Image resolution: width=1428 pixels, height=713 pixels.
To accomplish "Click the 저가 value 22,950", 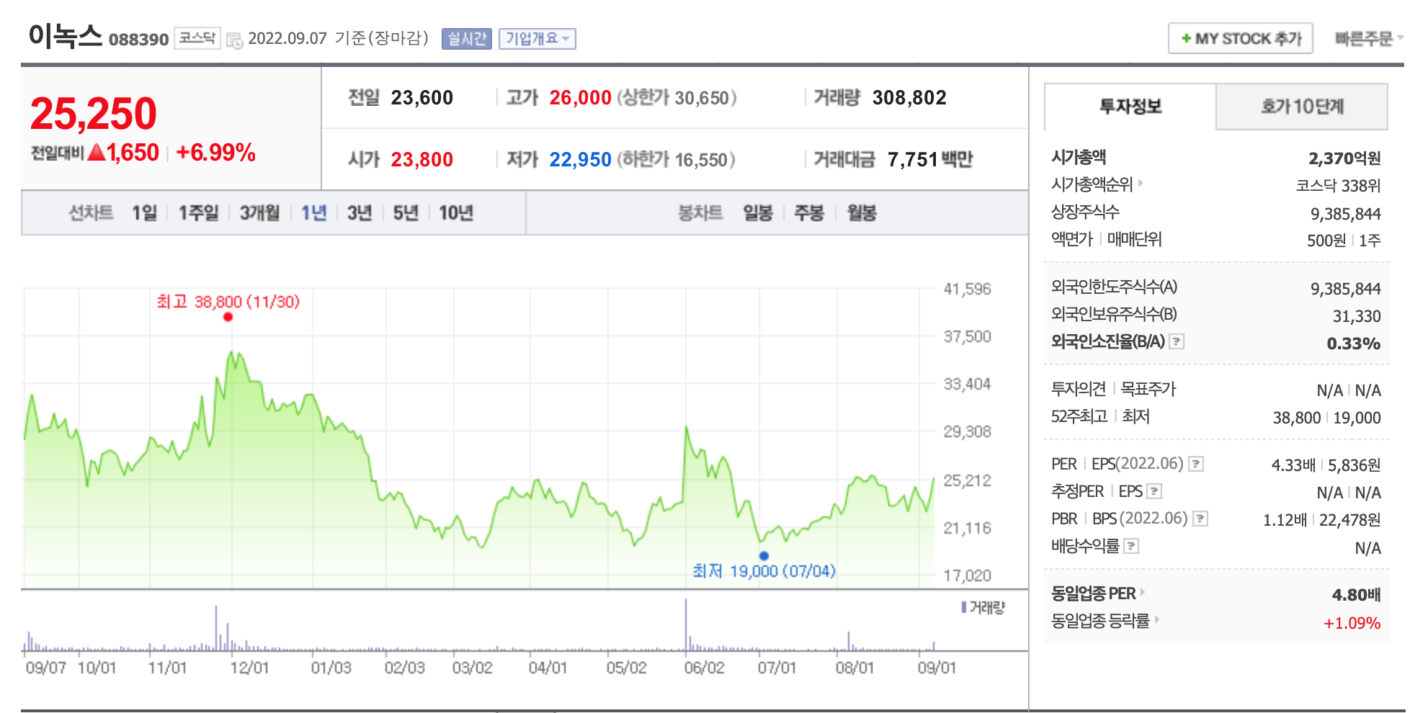I will (580, 160).
